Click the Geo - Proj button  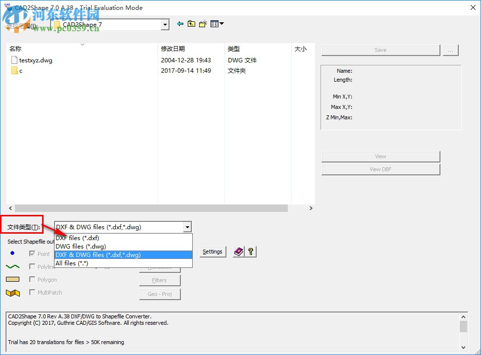coord(160,294)
